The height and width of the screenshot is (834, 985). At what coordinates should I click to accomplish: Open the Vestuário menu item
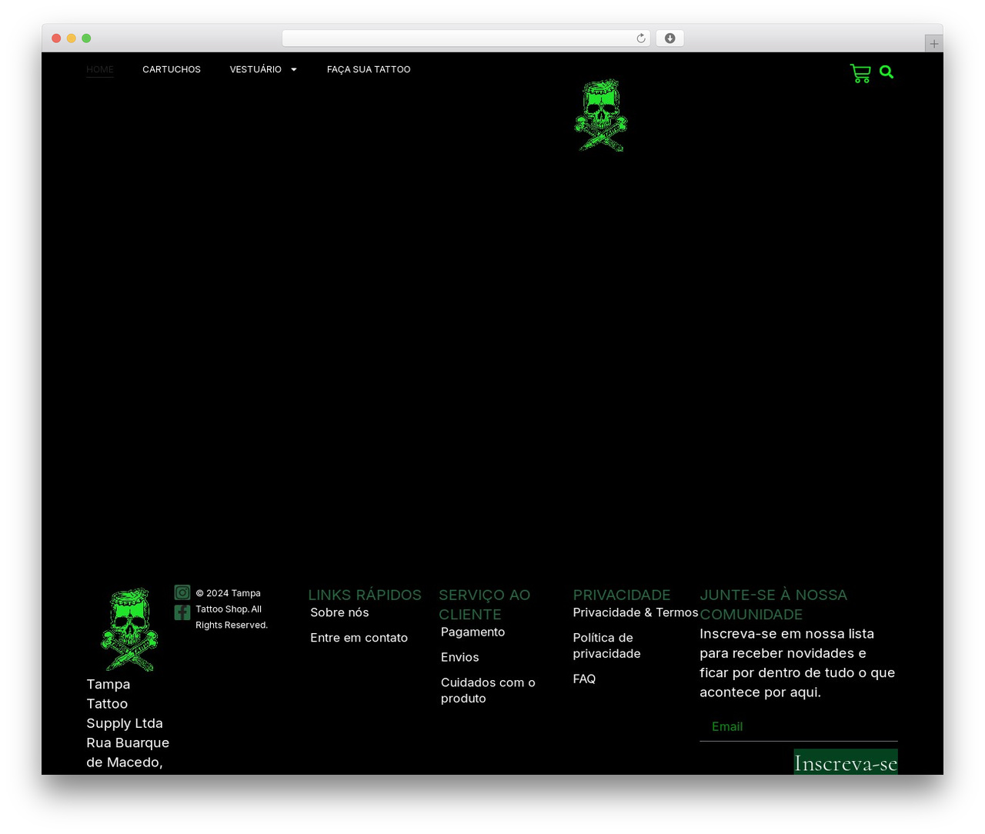[255, 69]
